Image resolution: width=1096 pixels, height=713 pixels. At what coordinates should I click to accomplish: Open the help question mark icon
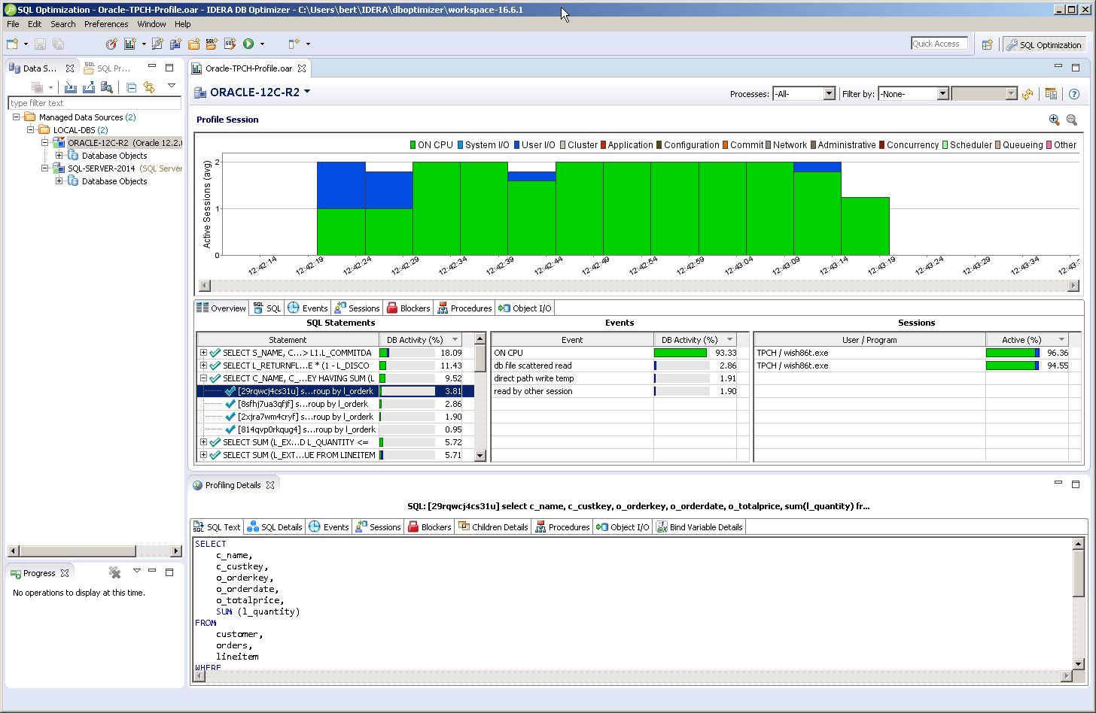pyautogui.click(x=1074, y=94)
